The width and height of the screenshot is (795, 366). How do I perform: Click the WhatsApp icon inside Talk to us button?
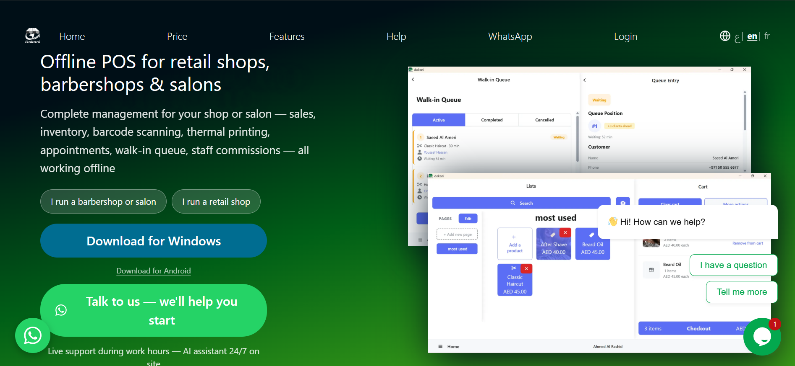[x=61, y=310]
